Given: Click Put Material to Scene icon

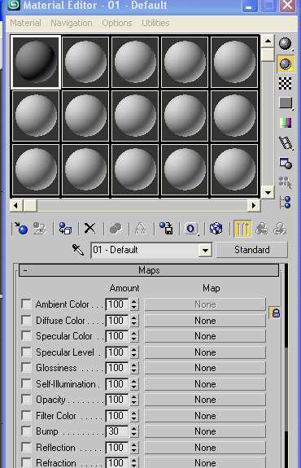Looking at the screenshot, I should (40, 229).
